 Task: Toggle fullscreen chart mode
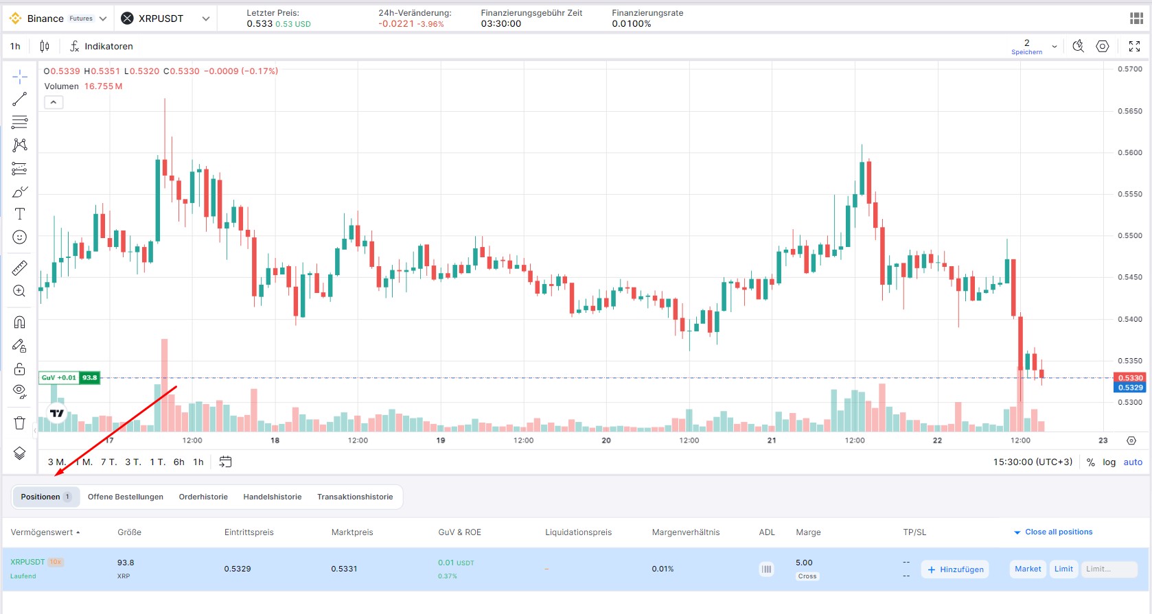click(x=1134, y=46)
